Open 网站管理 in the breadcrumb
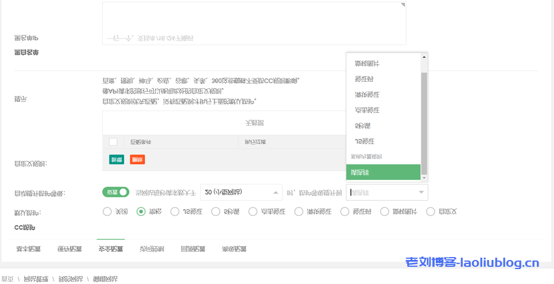This screenshot has width=554, height=284. click(36, 279)
